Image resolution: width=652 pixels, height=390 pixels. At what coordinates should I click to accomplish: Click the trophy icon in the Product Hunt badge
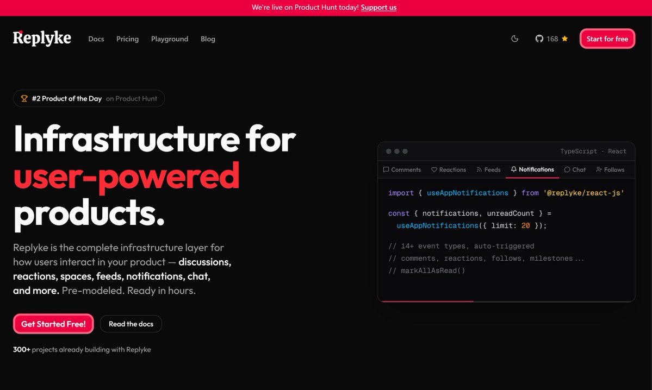click(24, 98)
